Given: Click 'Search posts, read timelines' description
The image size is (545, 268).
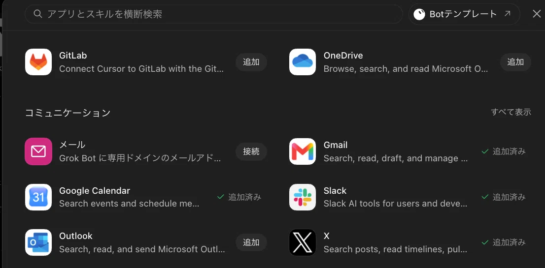Looking at the screenshot, I should 396,249.
